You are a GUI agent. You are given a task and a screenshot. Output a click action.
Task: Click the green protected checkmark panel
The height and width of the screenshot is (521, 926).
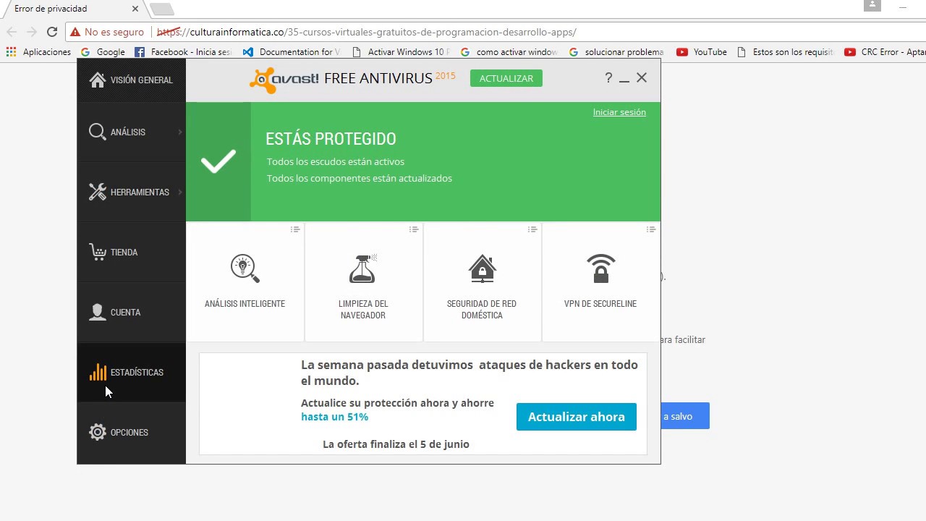click(x=218, y=161)
